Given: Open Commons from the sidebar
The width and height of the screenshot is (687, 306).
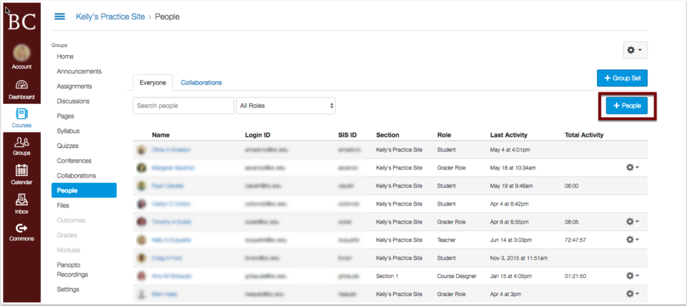Looking at the screenshot, I should point(21,232).
